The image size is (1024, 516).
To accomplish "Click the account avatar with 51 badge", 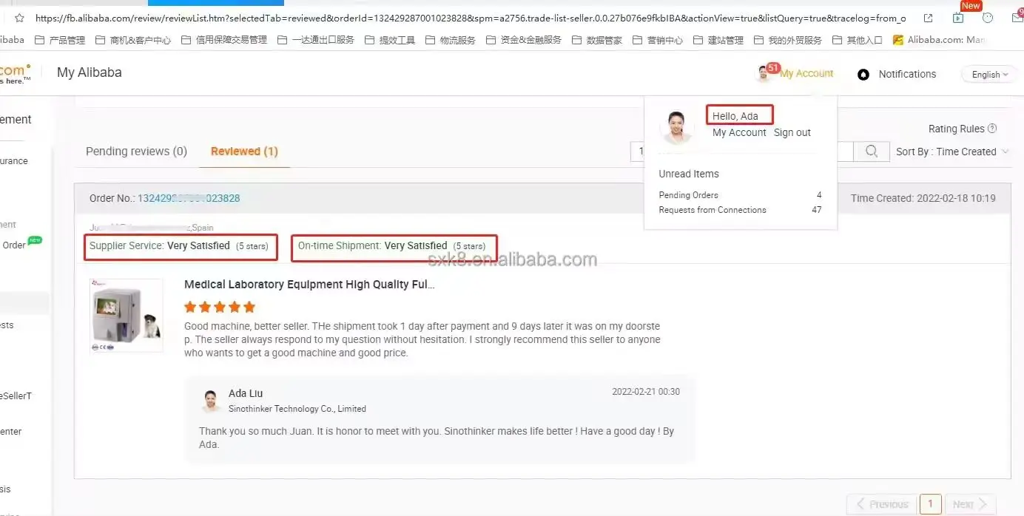I will pyautogui.click(x=764, y=72).
